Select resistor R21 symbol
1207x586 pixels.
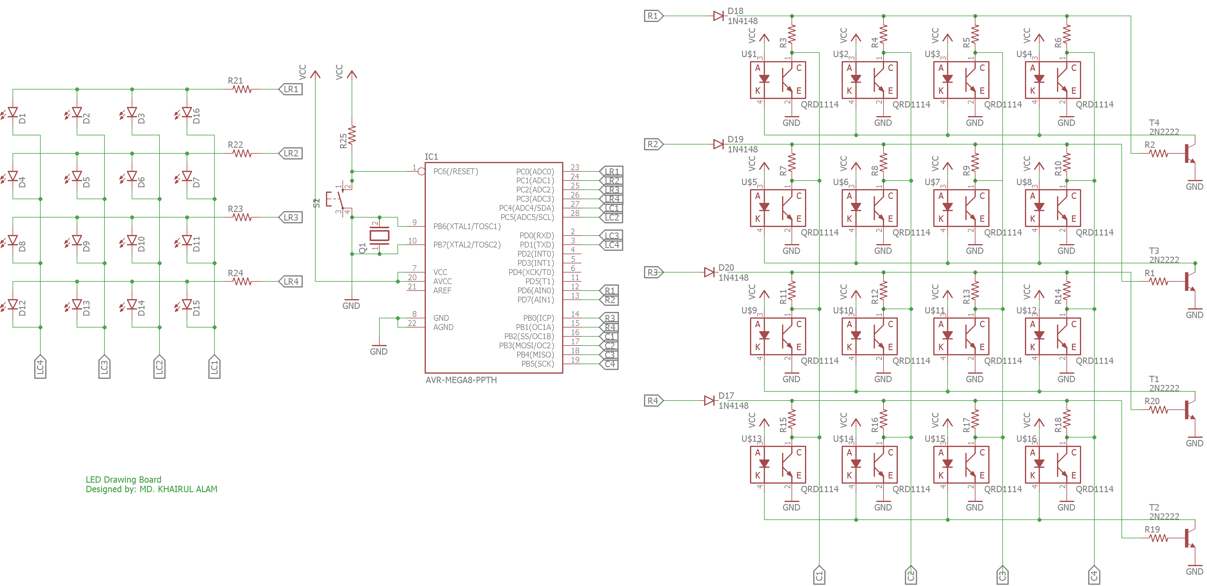(x=242, y=89)
